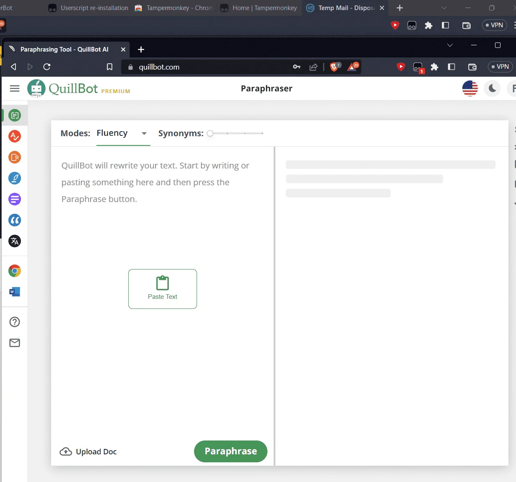Click red play shield extension, front window
The width and height of the screenshot is (516, 482).
click(401, 67)
